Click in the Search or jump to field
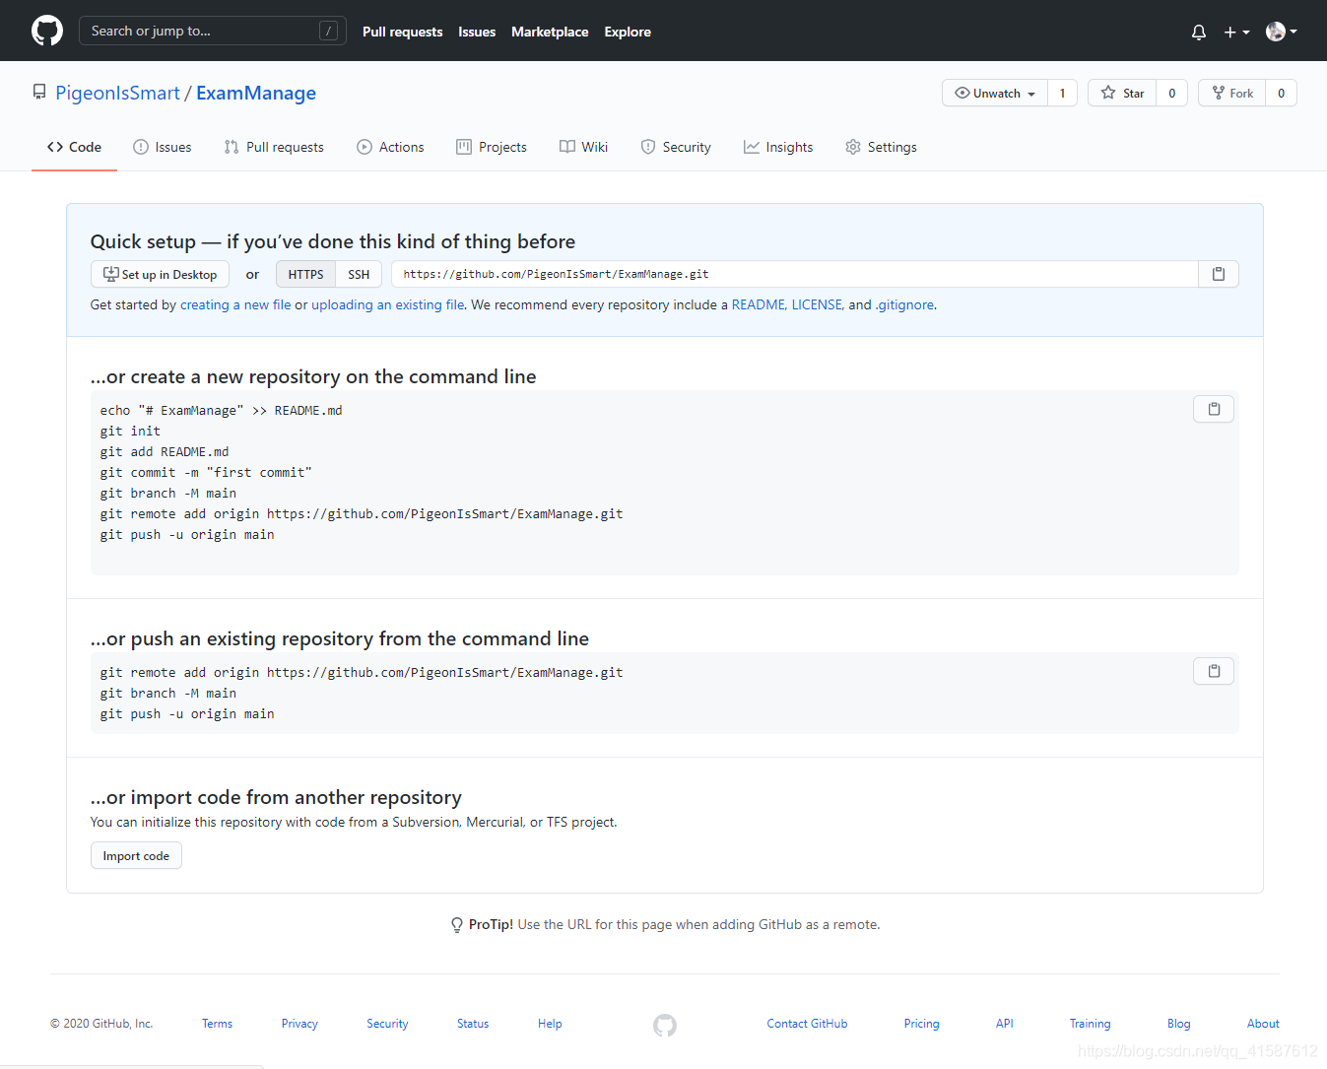The width and height of the screenshot is (1327, 1069). point(213,31)
